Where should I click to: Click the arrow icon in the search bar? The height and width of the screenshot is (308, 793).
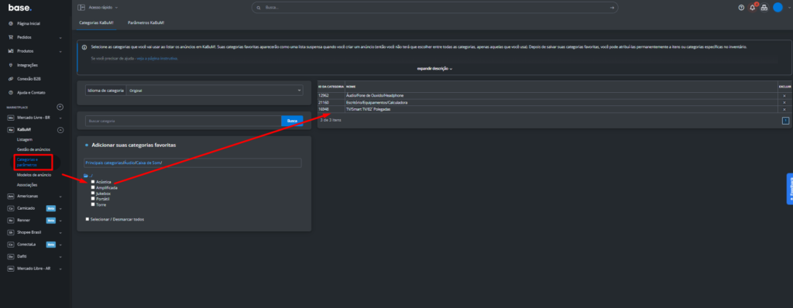pos(612,8)
